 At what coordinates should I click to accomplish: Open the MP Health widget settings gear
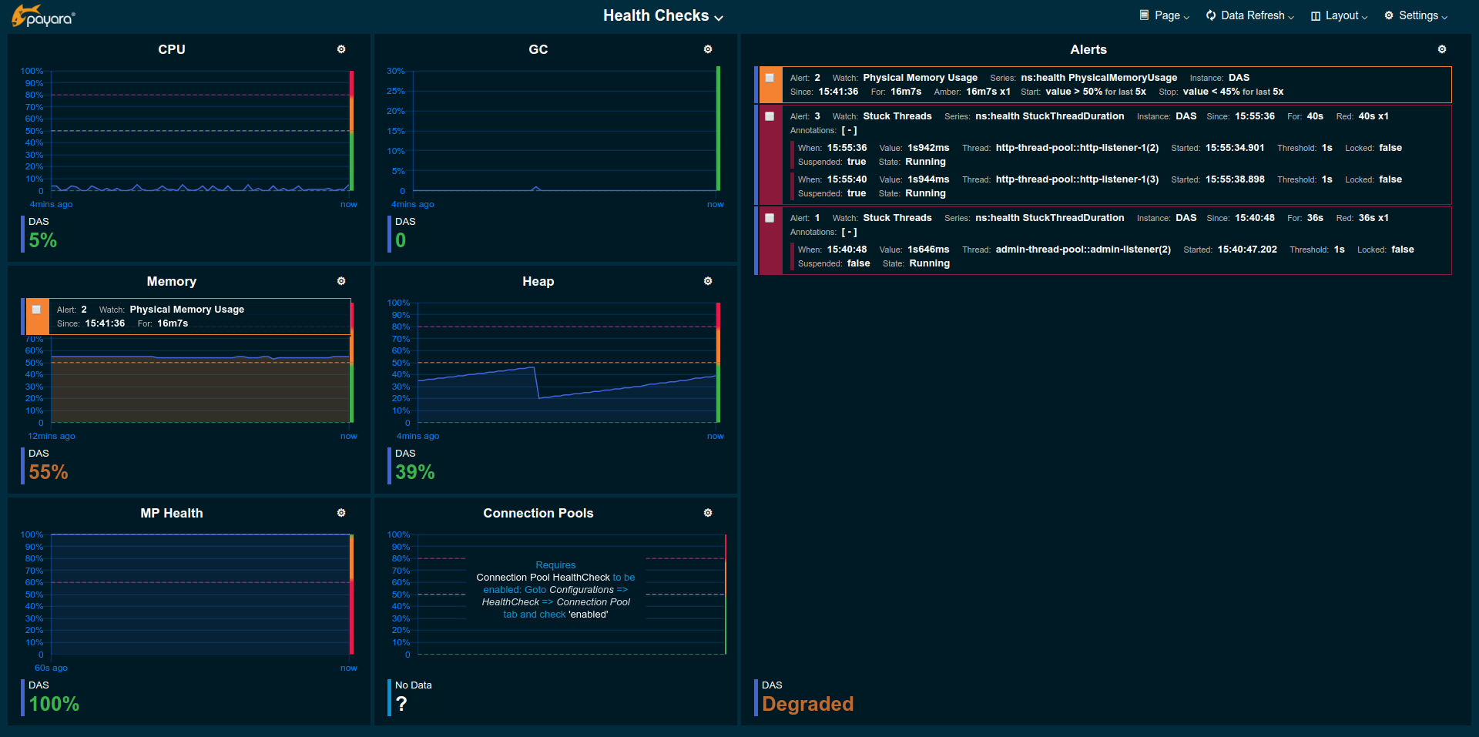(341, 513)
